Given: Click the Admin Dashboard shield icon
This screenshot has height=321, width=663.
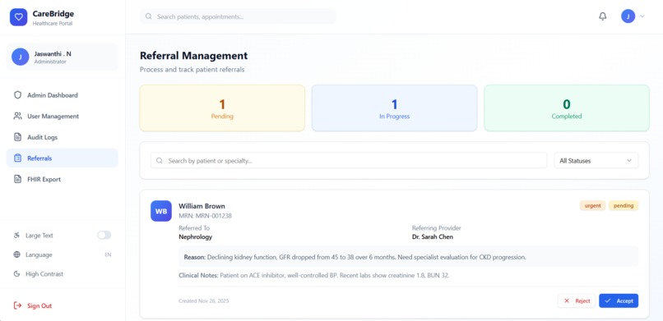Looking at the screenshot, I should (17, 95).
